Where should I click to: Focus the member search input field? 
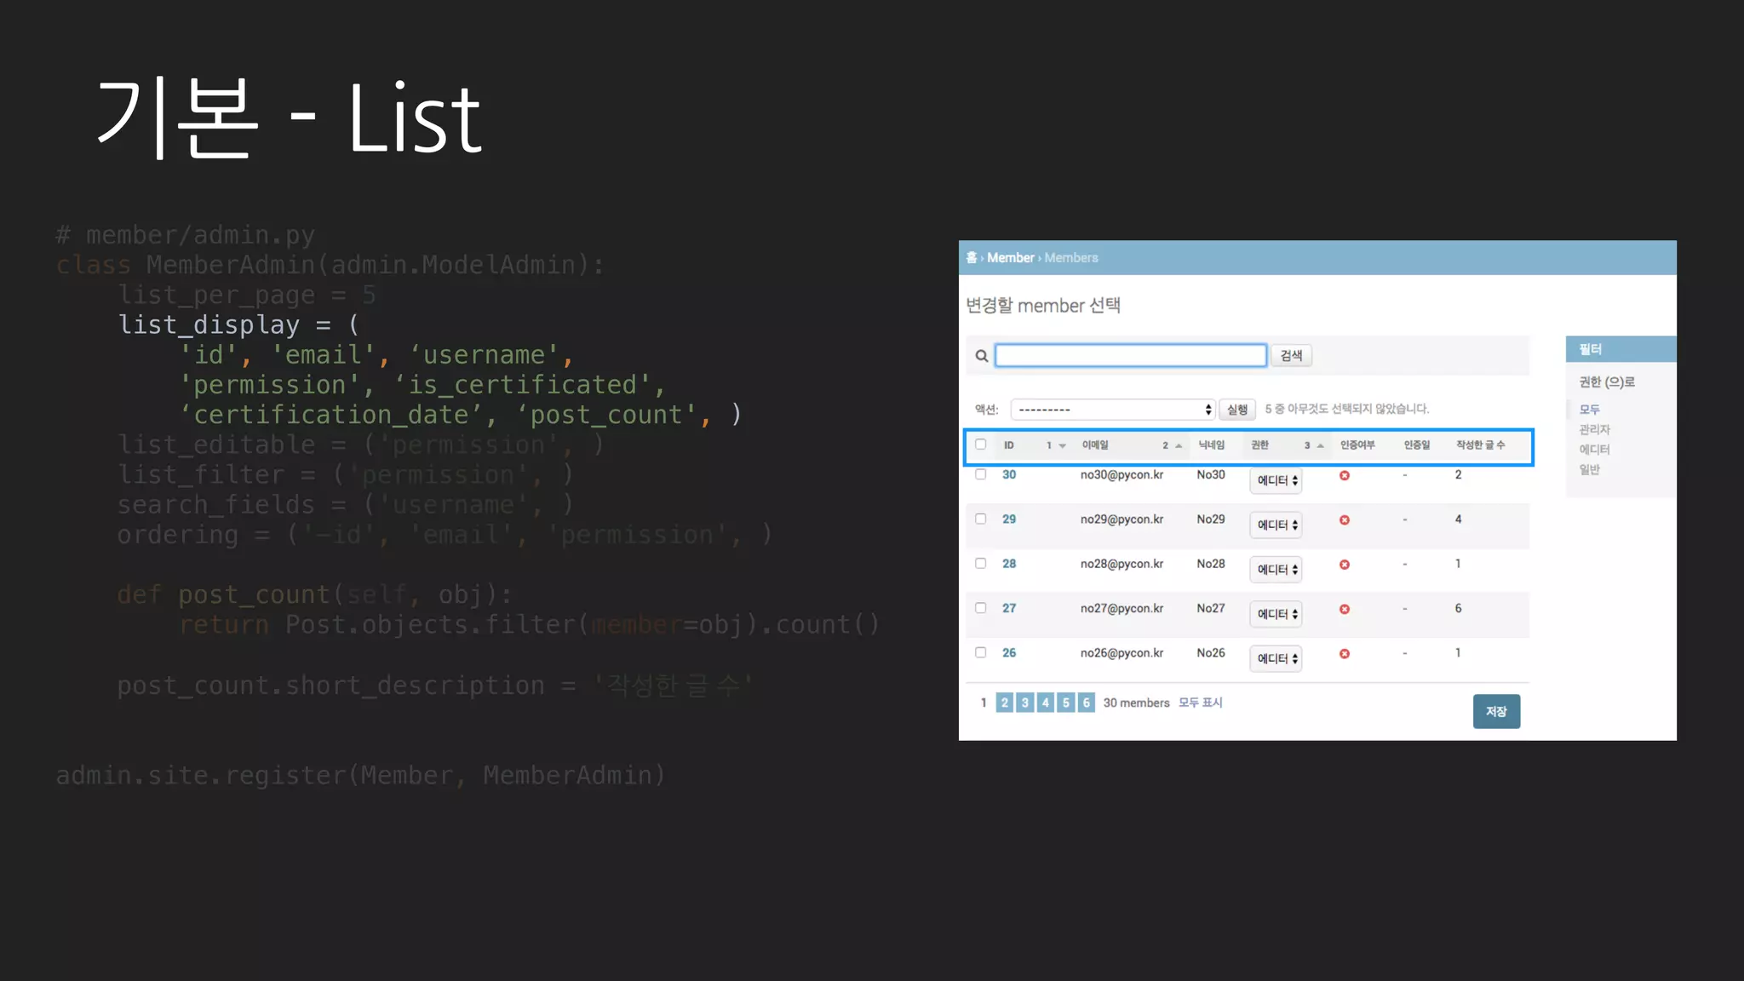pyautogui.click(x=1130, y=355)
